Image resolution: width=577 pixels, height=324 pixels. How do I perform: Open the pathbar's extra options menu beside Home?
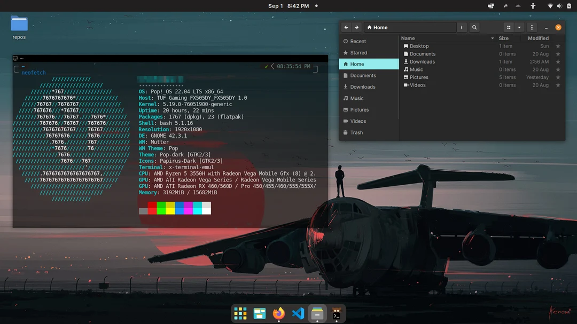point(462,27)
